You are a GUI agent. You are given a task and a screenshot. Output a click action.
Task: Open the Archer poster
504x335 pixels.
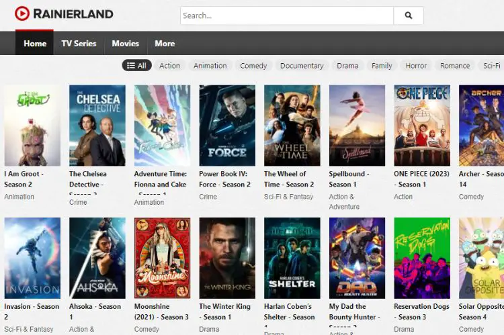click(x=482, y=126)
